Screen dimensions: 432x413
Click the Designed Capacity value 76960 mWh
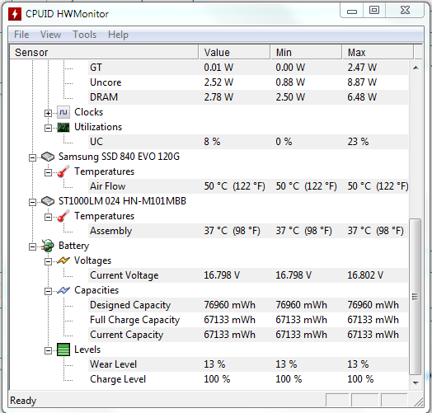[229, 305]
